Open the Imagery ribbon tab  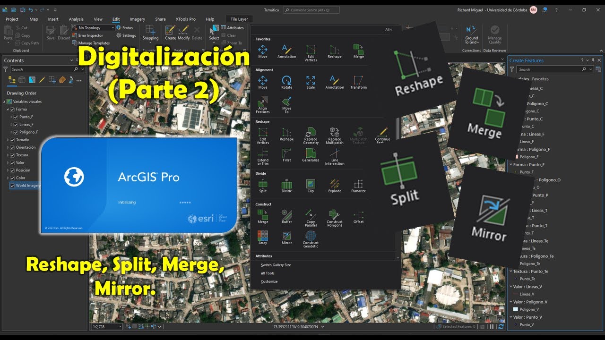coord(138,19)
